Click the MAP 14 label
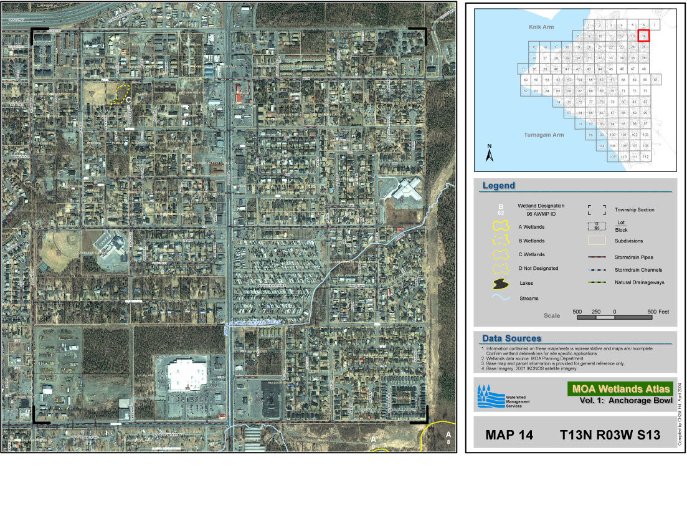Image resolution: width=687 pixels, height=508 pixels. [x=509, y=436]
